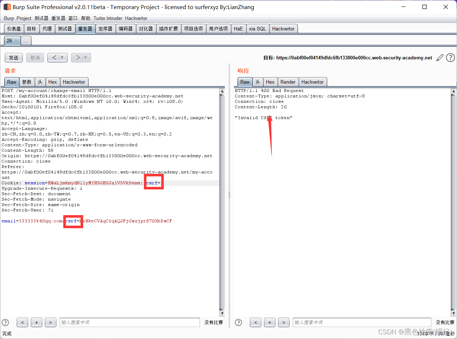Select response Hackvertor tab
Image resolution: width=457 pixels, height=339 pixels.
coord(313,82)
